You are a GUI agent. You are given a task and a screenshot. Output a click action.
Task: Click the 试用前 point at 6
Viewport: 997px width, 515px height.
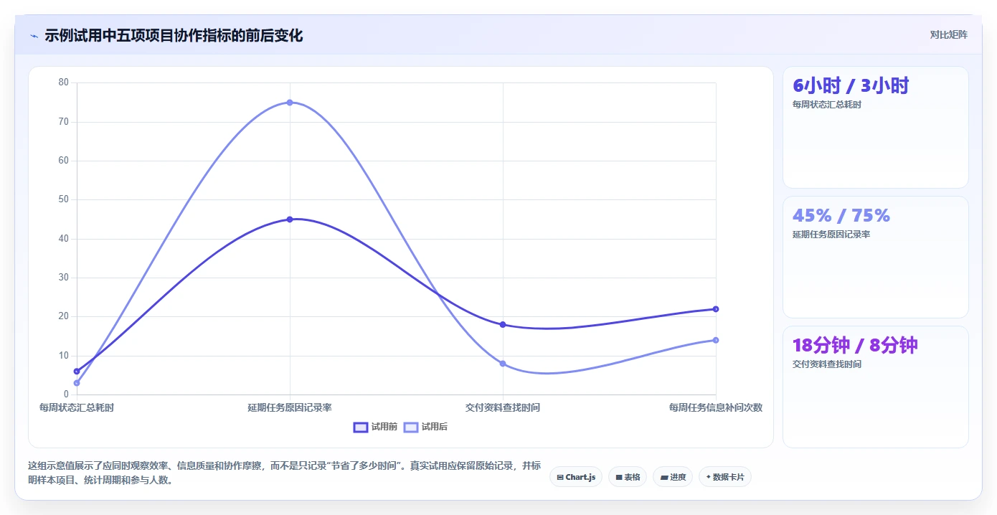[77, 372]
